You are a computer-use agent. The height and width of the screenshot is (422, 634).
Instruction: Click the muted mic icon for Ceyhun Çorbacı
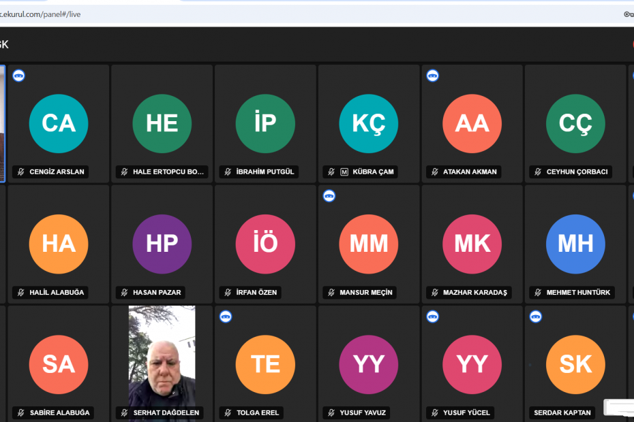(x=538, y=172)
